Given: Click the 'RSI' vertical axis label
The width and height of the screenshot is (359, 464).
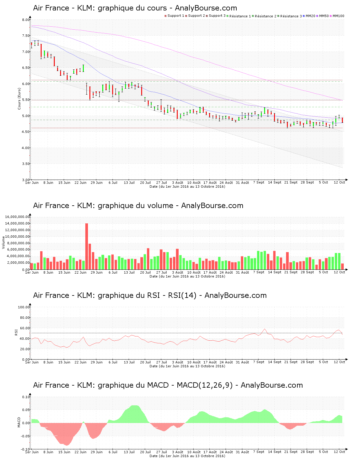Looking at the screenshot, I should [16, 332].
